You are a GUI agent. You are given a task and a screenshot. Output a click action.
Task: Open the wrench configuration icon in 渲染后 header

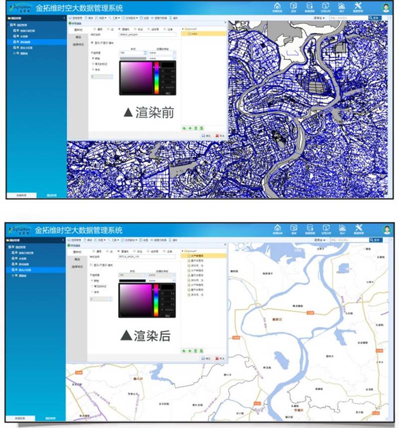pyautogui.click(x=358, y=228)
